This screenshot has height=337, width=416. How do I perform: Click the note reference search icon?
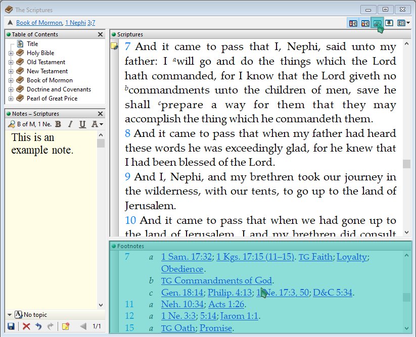12,124
